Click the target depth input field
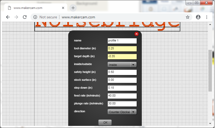215x128 pixels. [x=122, y=56]
